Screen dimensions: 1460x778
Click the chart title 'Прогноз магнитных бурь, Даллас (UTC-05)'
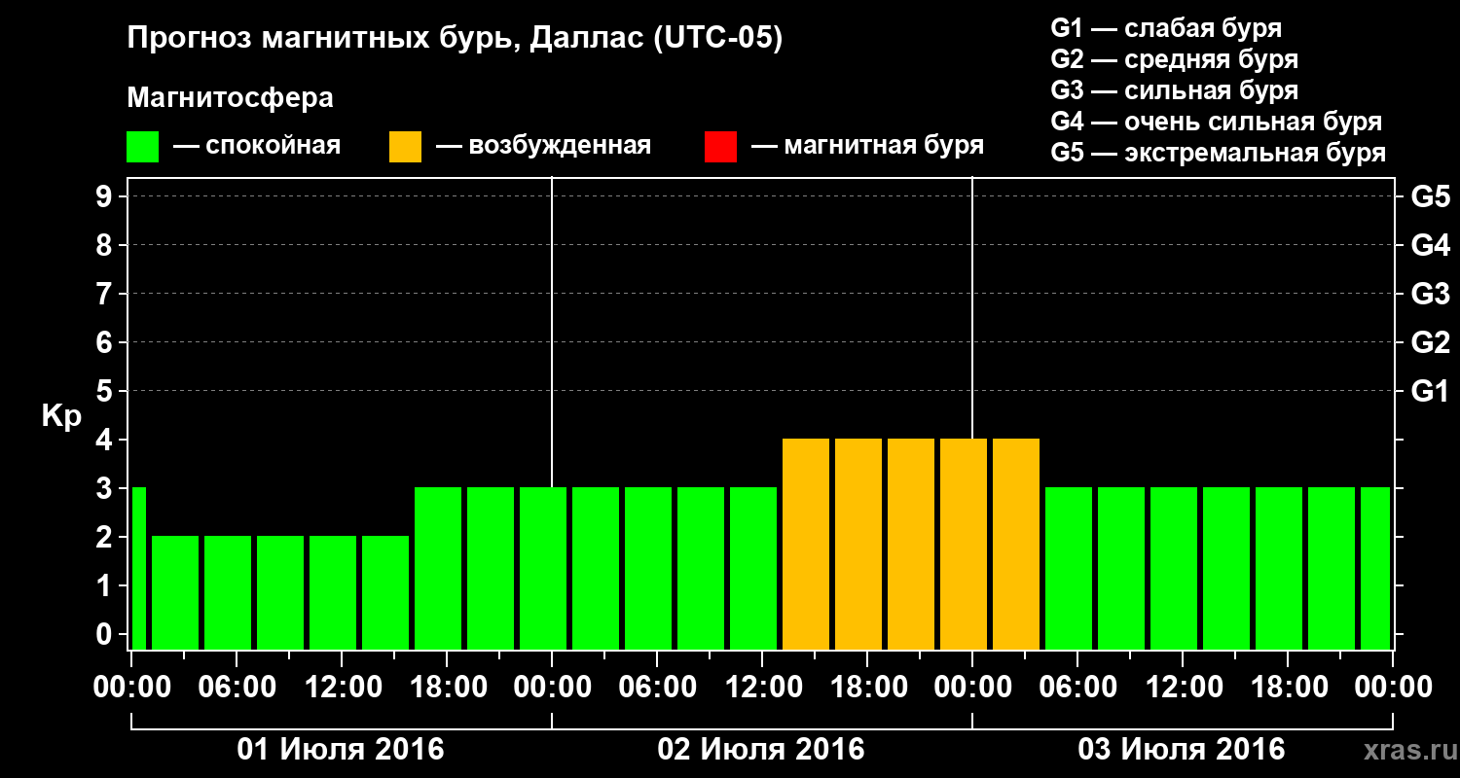[x=456, y=40]
